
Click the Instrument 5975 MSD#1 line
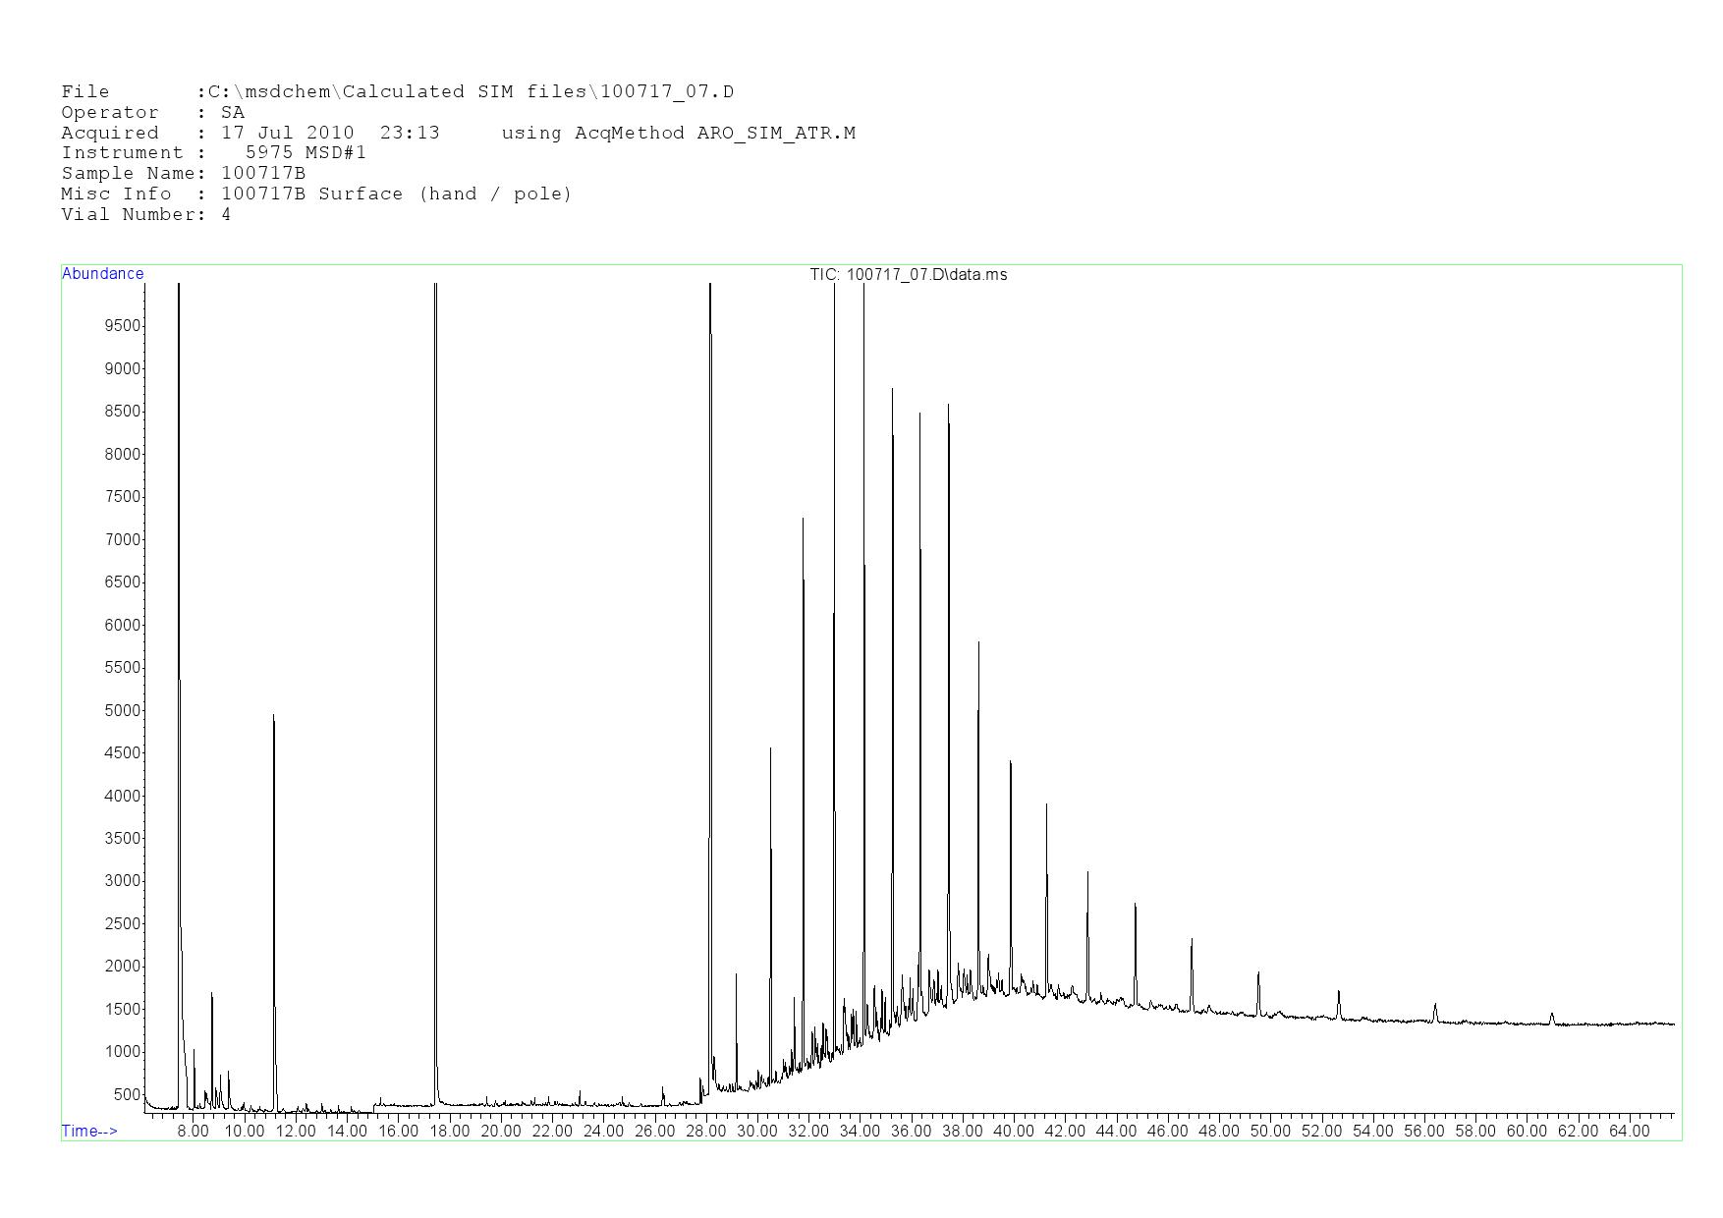coord(213,153)
